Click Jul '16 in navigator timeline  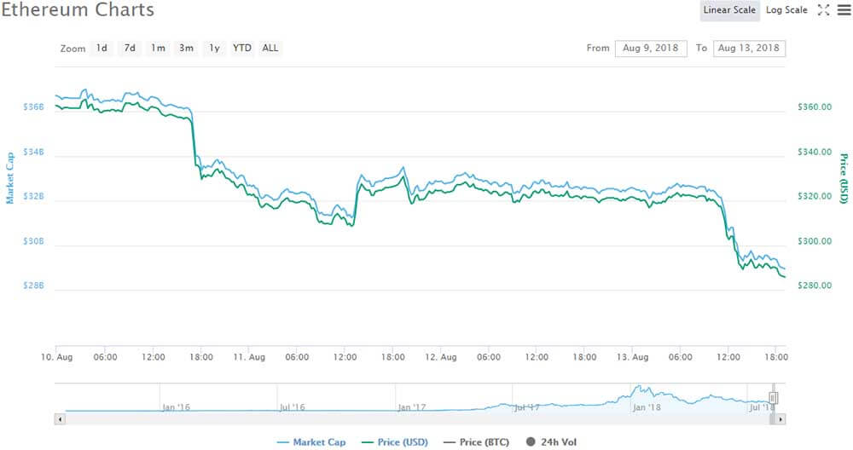292,407
